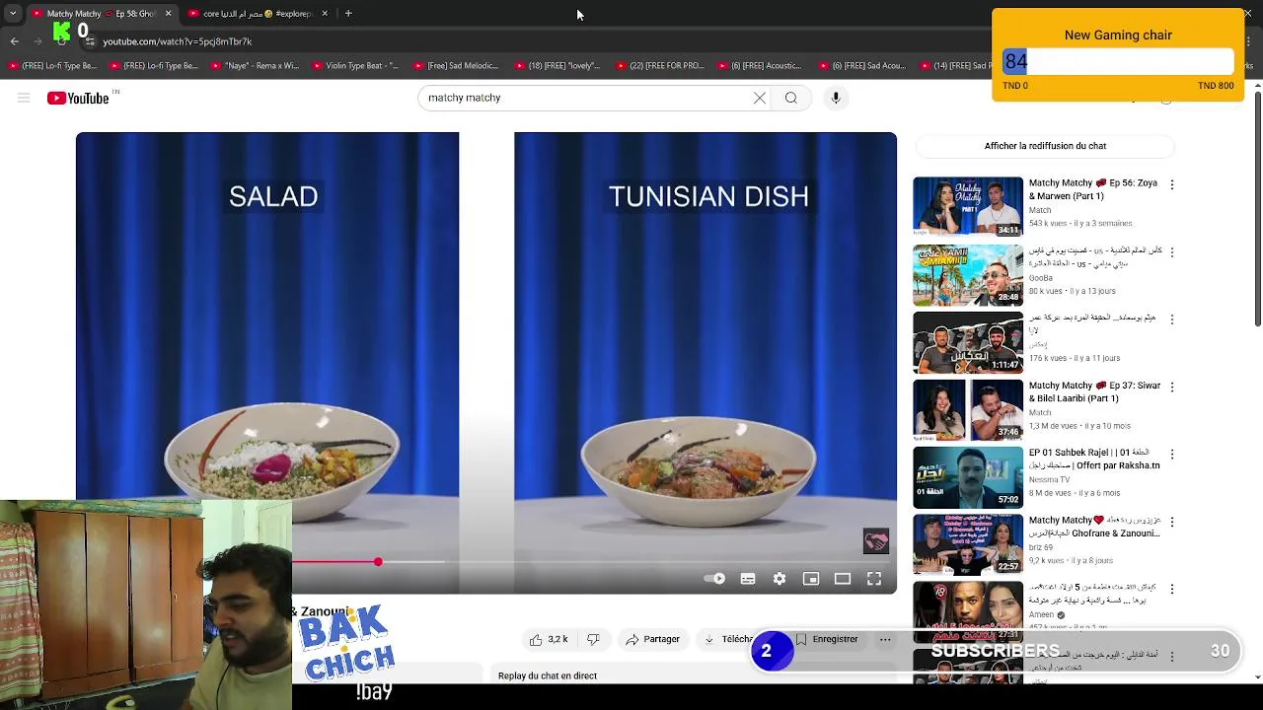Open the video player settings gear
Viewport: 1263px width, 710px height.
tap(780, 579)
